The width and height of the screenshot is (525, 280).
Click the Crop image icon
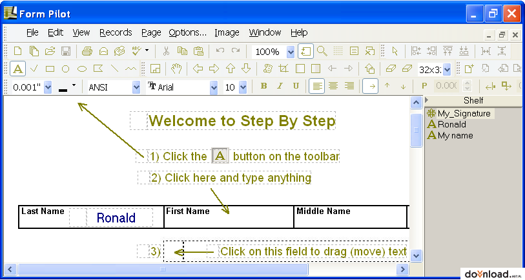[x=283, y=69]
